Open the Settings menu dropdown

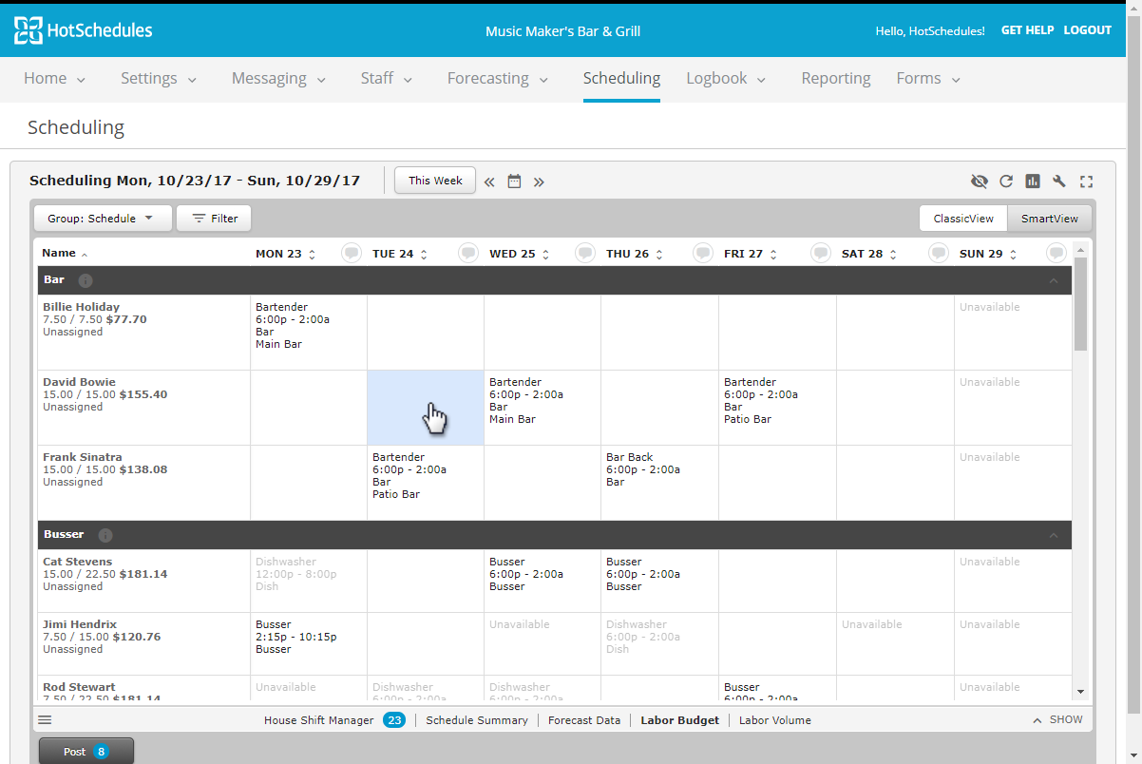pos(159,79)
